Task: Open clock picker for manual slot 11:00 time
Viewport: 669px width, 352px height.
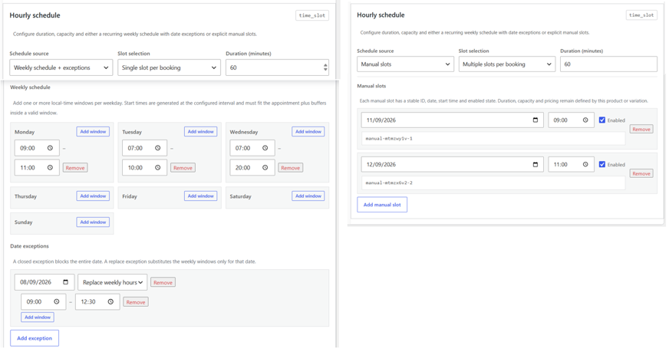Action: (x=585, y=165)
